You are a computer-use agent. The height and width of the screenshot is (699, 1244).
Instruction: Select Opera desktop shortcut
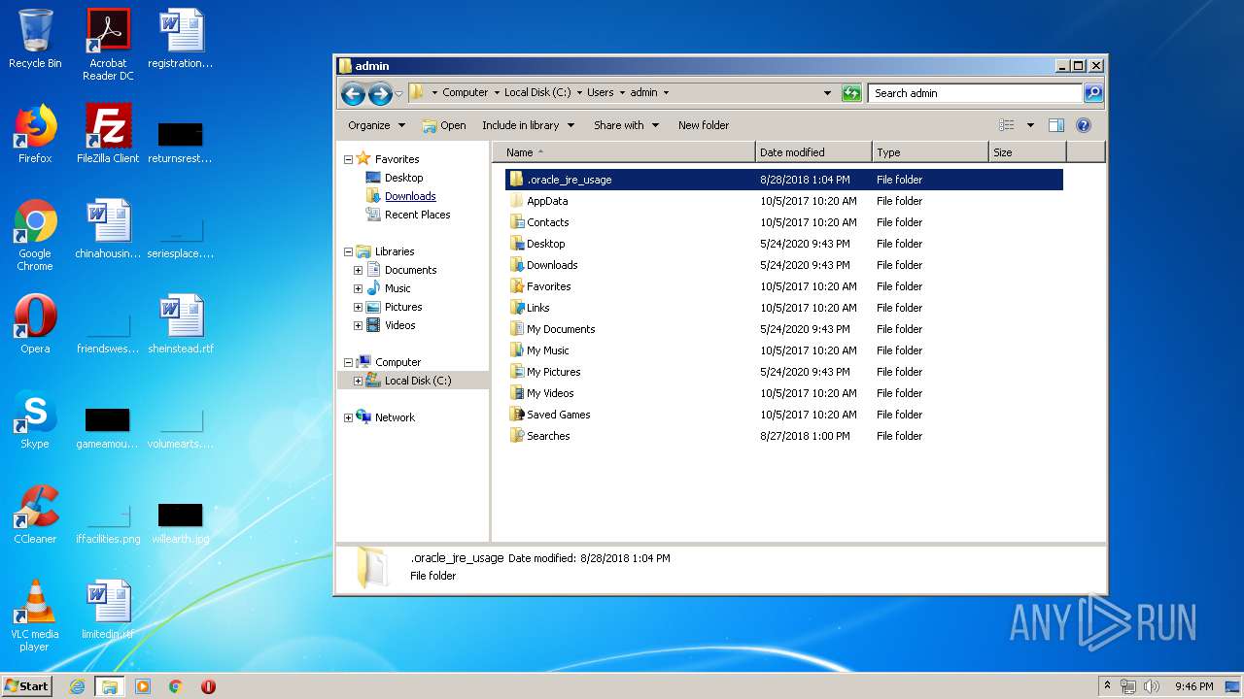pos(35,324)
